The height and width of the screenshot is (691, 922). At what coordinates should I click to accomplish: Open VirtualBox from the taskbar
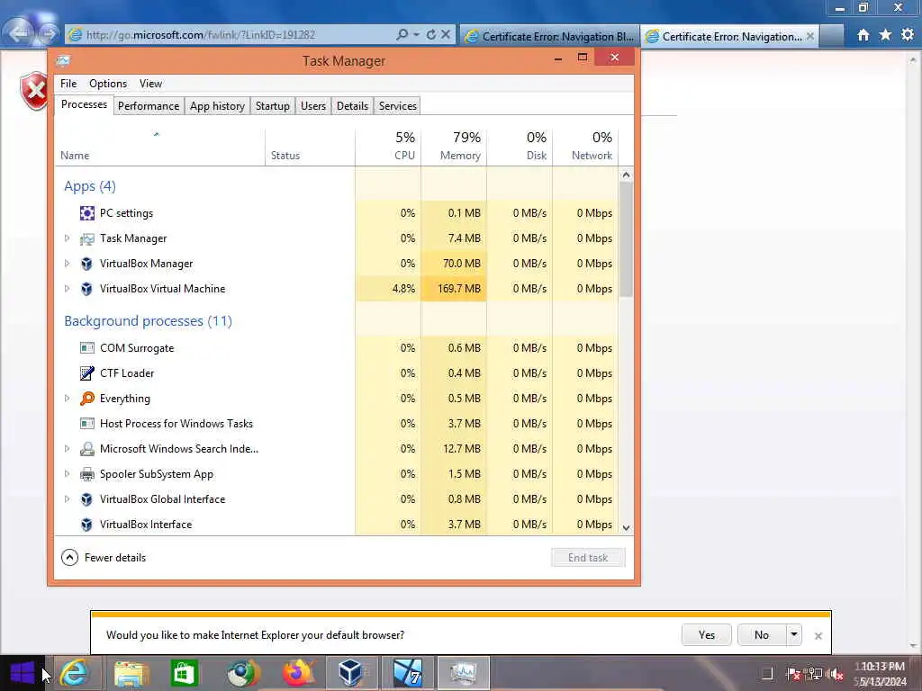(x=350, y=673)
